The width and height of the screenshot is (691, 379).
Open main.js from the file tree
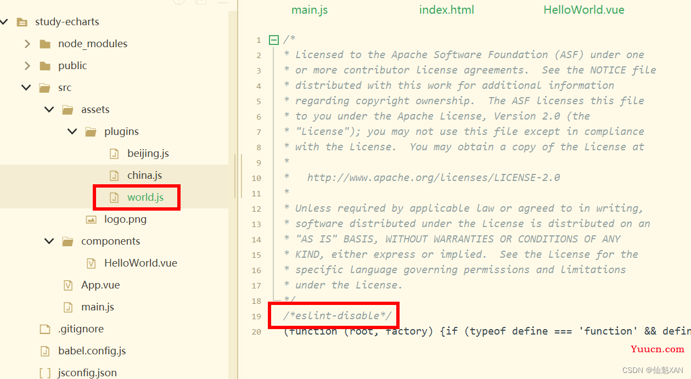[x=98, y=307]
